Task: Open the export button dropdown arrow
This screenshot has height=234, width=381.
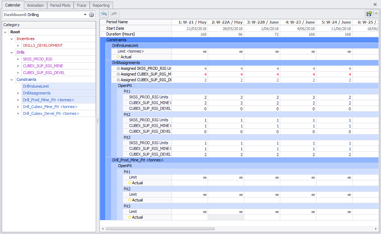Action: pyautogui.click(x=376, y=14)
